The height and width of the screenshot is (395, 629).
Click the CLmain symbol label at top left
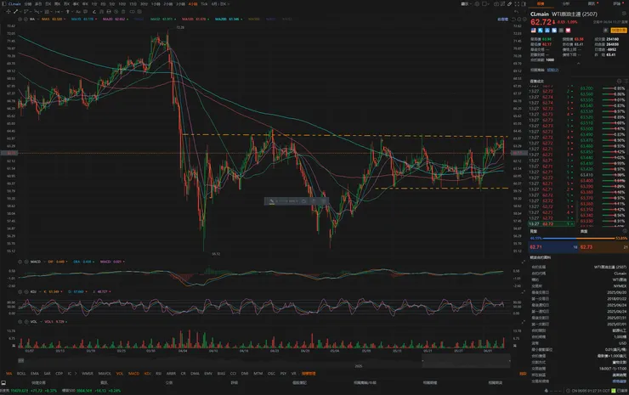14,3
